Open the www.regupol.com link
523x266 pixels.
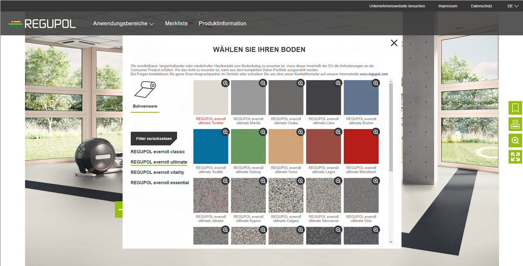(x=374, y=74)
